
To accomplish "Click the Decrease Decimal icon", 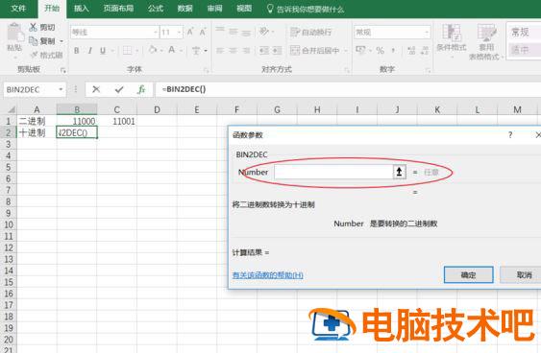I will [x=425, y=50].
